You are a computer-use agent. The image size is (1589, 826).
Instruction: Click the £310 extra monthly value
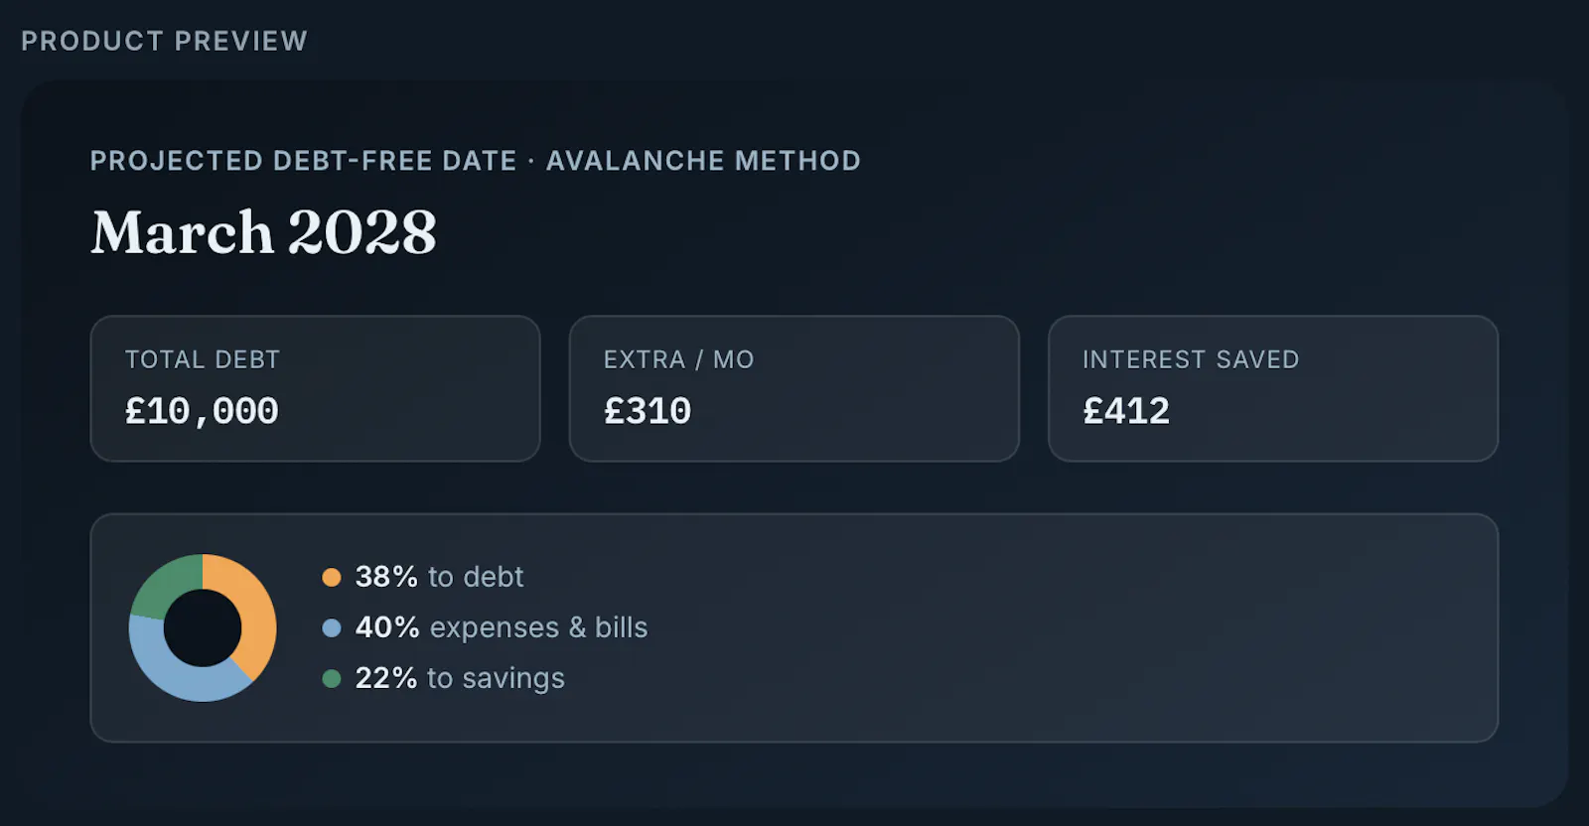[x=648, y=411]
